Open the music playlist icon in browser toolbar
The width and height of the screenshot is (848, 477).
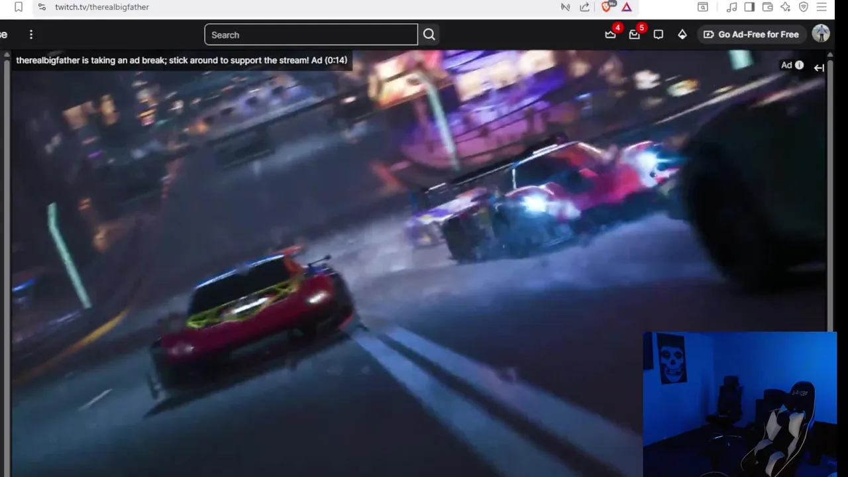coord(731,7)
